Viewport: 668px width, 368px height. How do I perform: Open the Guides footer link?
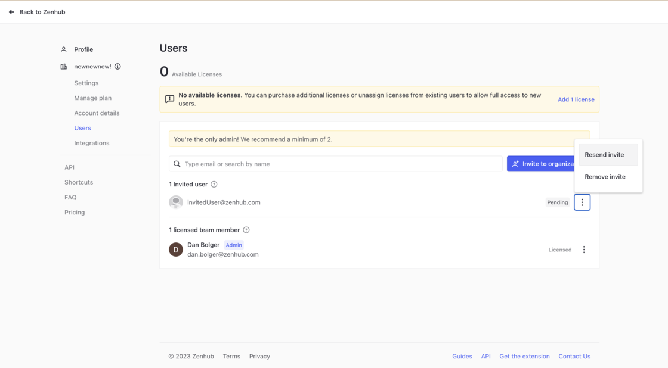462,357
